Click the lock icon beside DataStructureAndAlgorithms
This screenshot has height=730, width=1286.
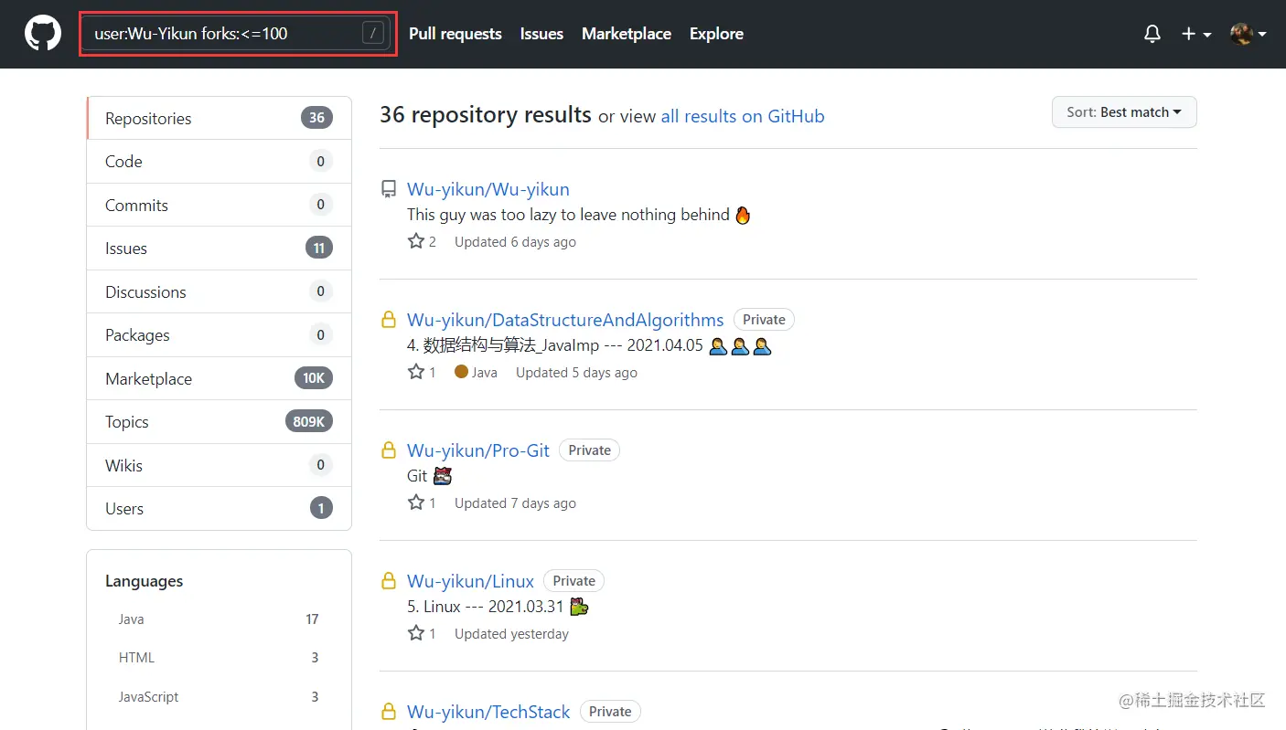[x=389, y=320]
